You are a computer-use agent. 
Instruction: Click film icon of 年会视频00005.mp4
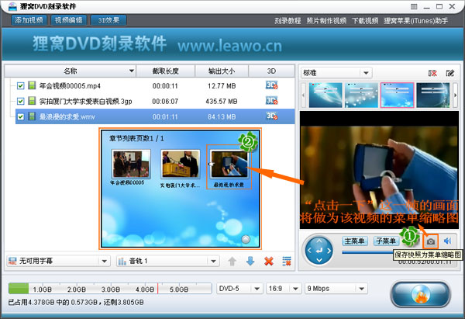(x=32, y=85)
